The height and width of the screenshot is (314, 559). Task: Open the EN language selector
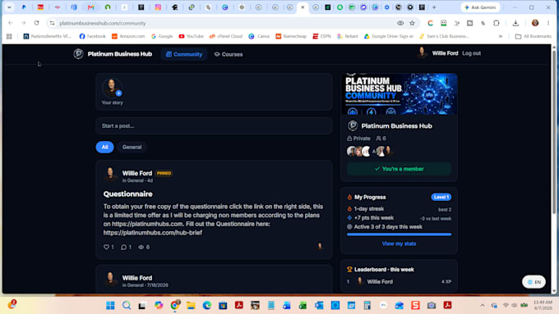pos(534,282)
